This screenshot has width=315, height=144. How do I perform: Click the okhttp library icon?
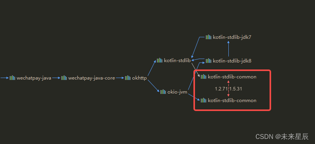[x=128, y=78]
